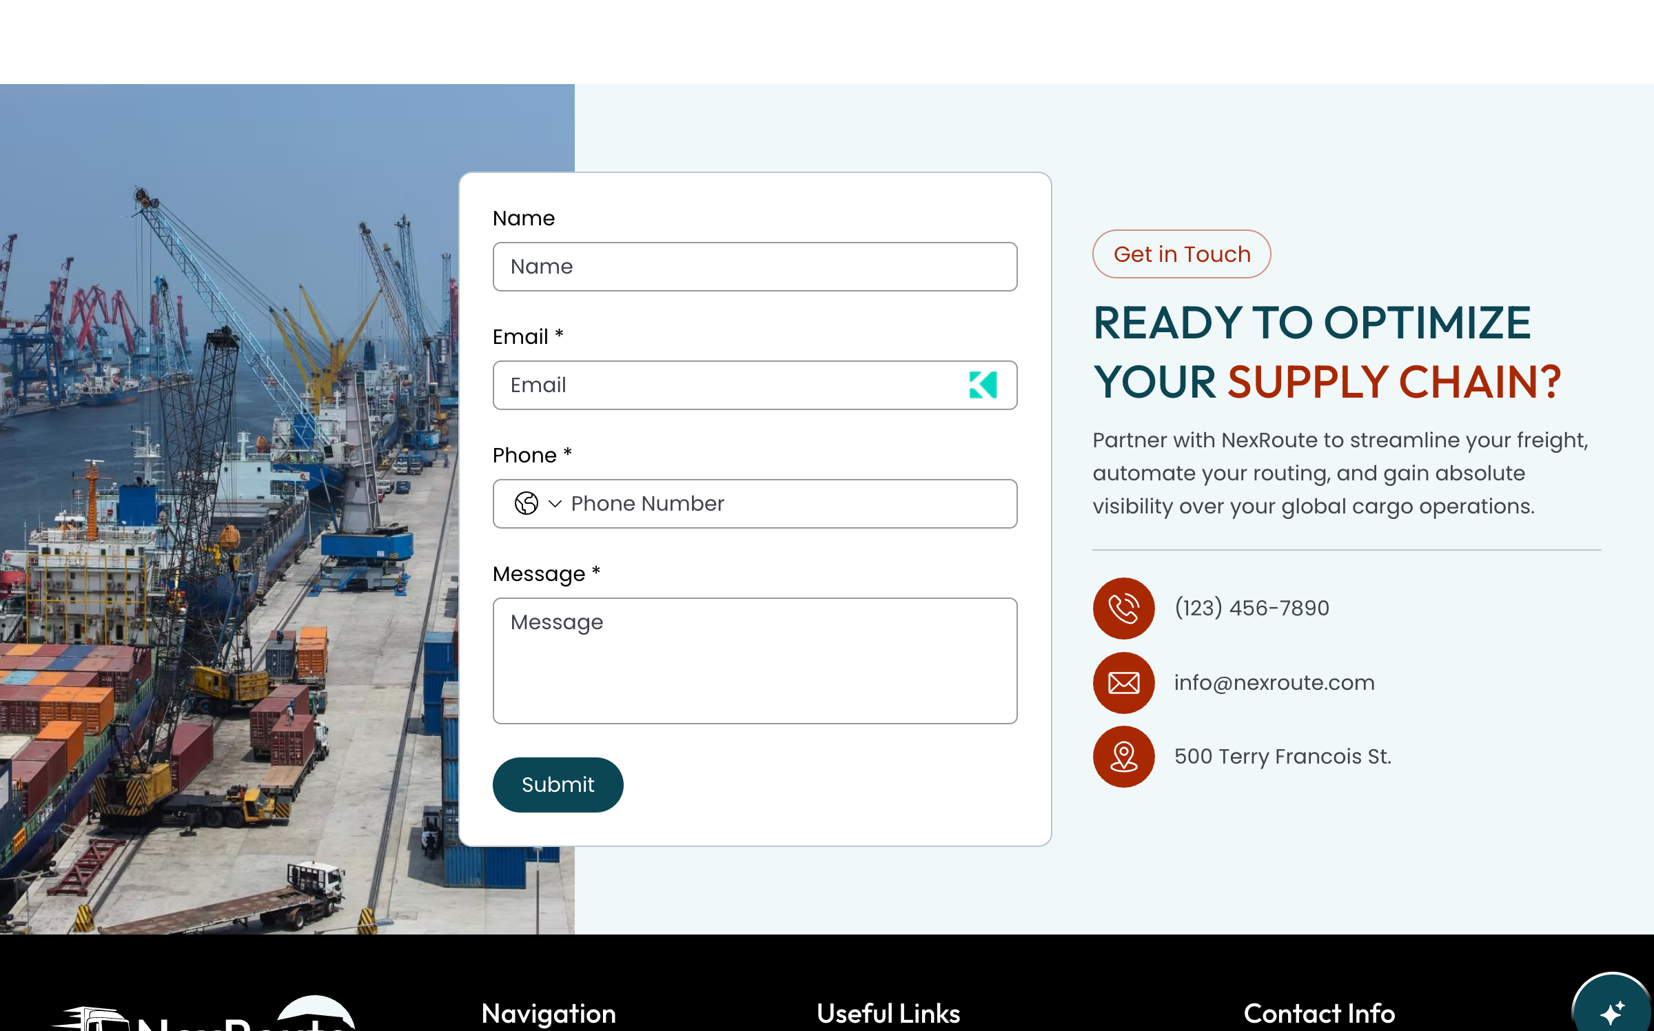Click the 500 Terry Francois St. address
This screenshot has height=1031, width=1654.
coord(1283,756)
